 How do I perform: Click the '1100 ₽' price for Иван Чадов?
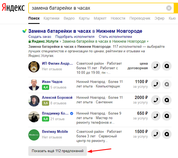(x=141, y=82)
